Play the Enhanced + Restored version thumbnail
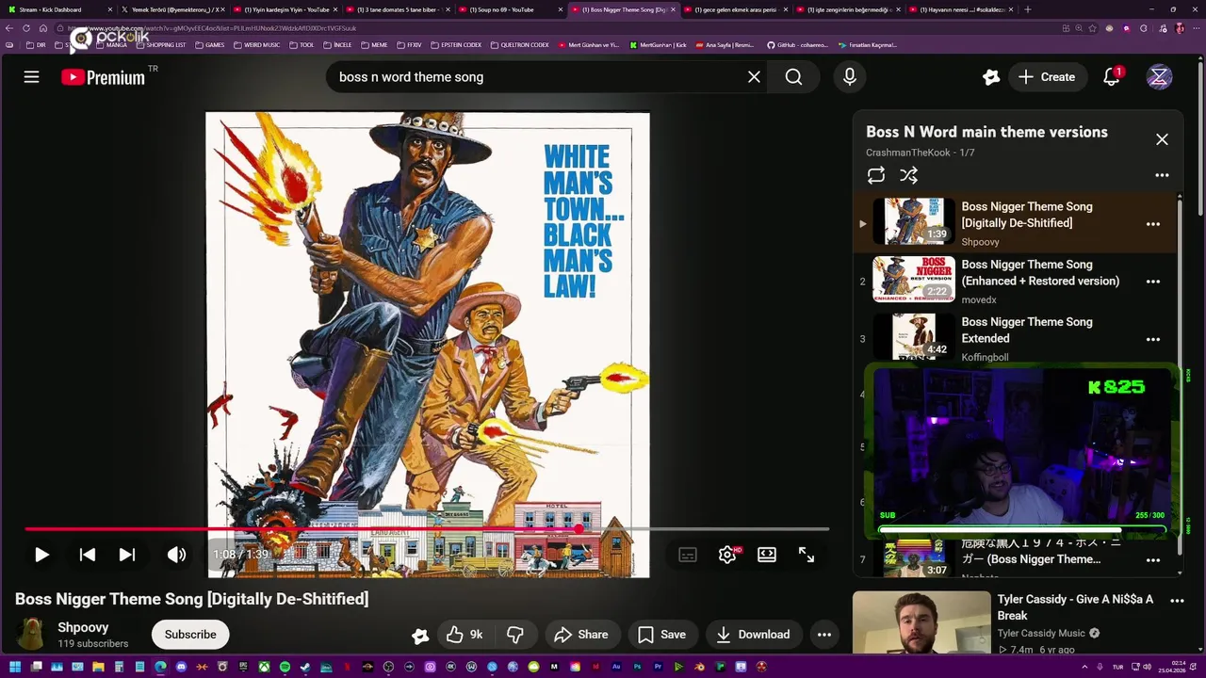Image resolution: width=1206 pixels, height=678 pixels. click(x=914, y=280)
